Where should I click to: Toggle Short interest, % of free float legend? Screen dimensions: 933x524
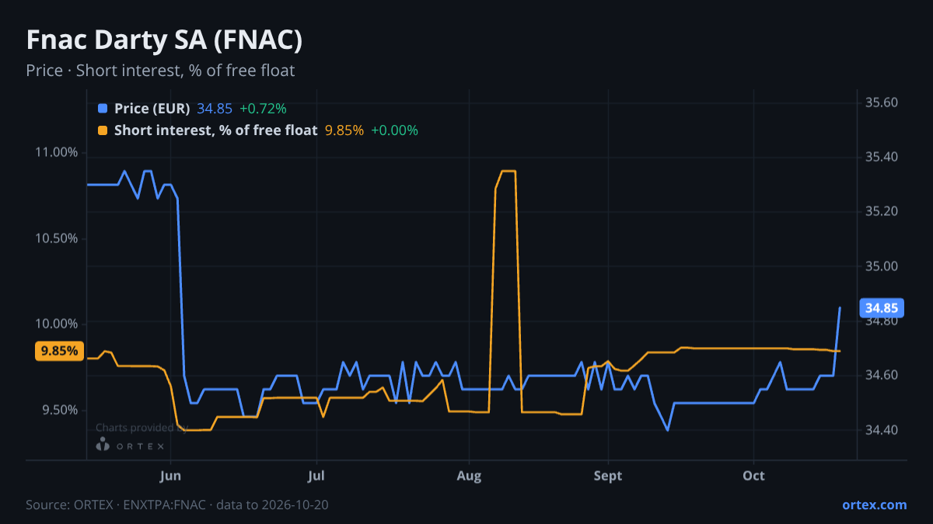click(215, 130)
